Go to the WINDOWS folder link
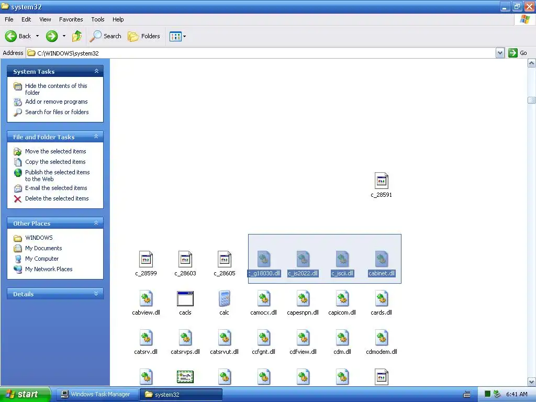Screen dimensions: 536x402 click(x=39, y=238)
